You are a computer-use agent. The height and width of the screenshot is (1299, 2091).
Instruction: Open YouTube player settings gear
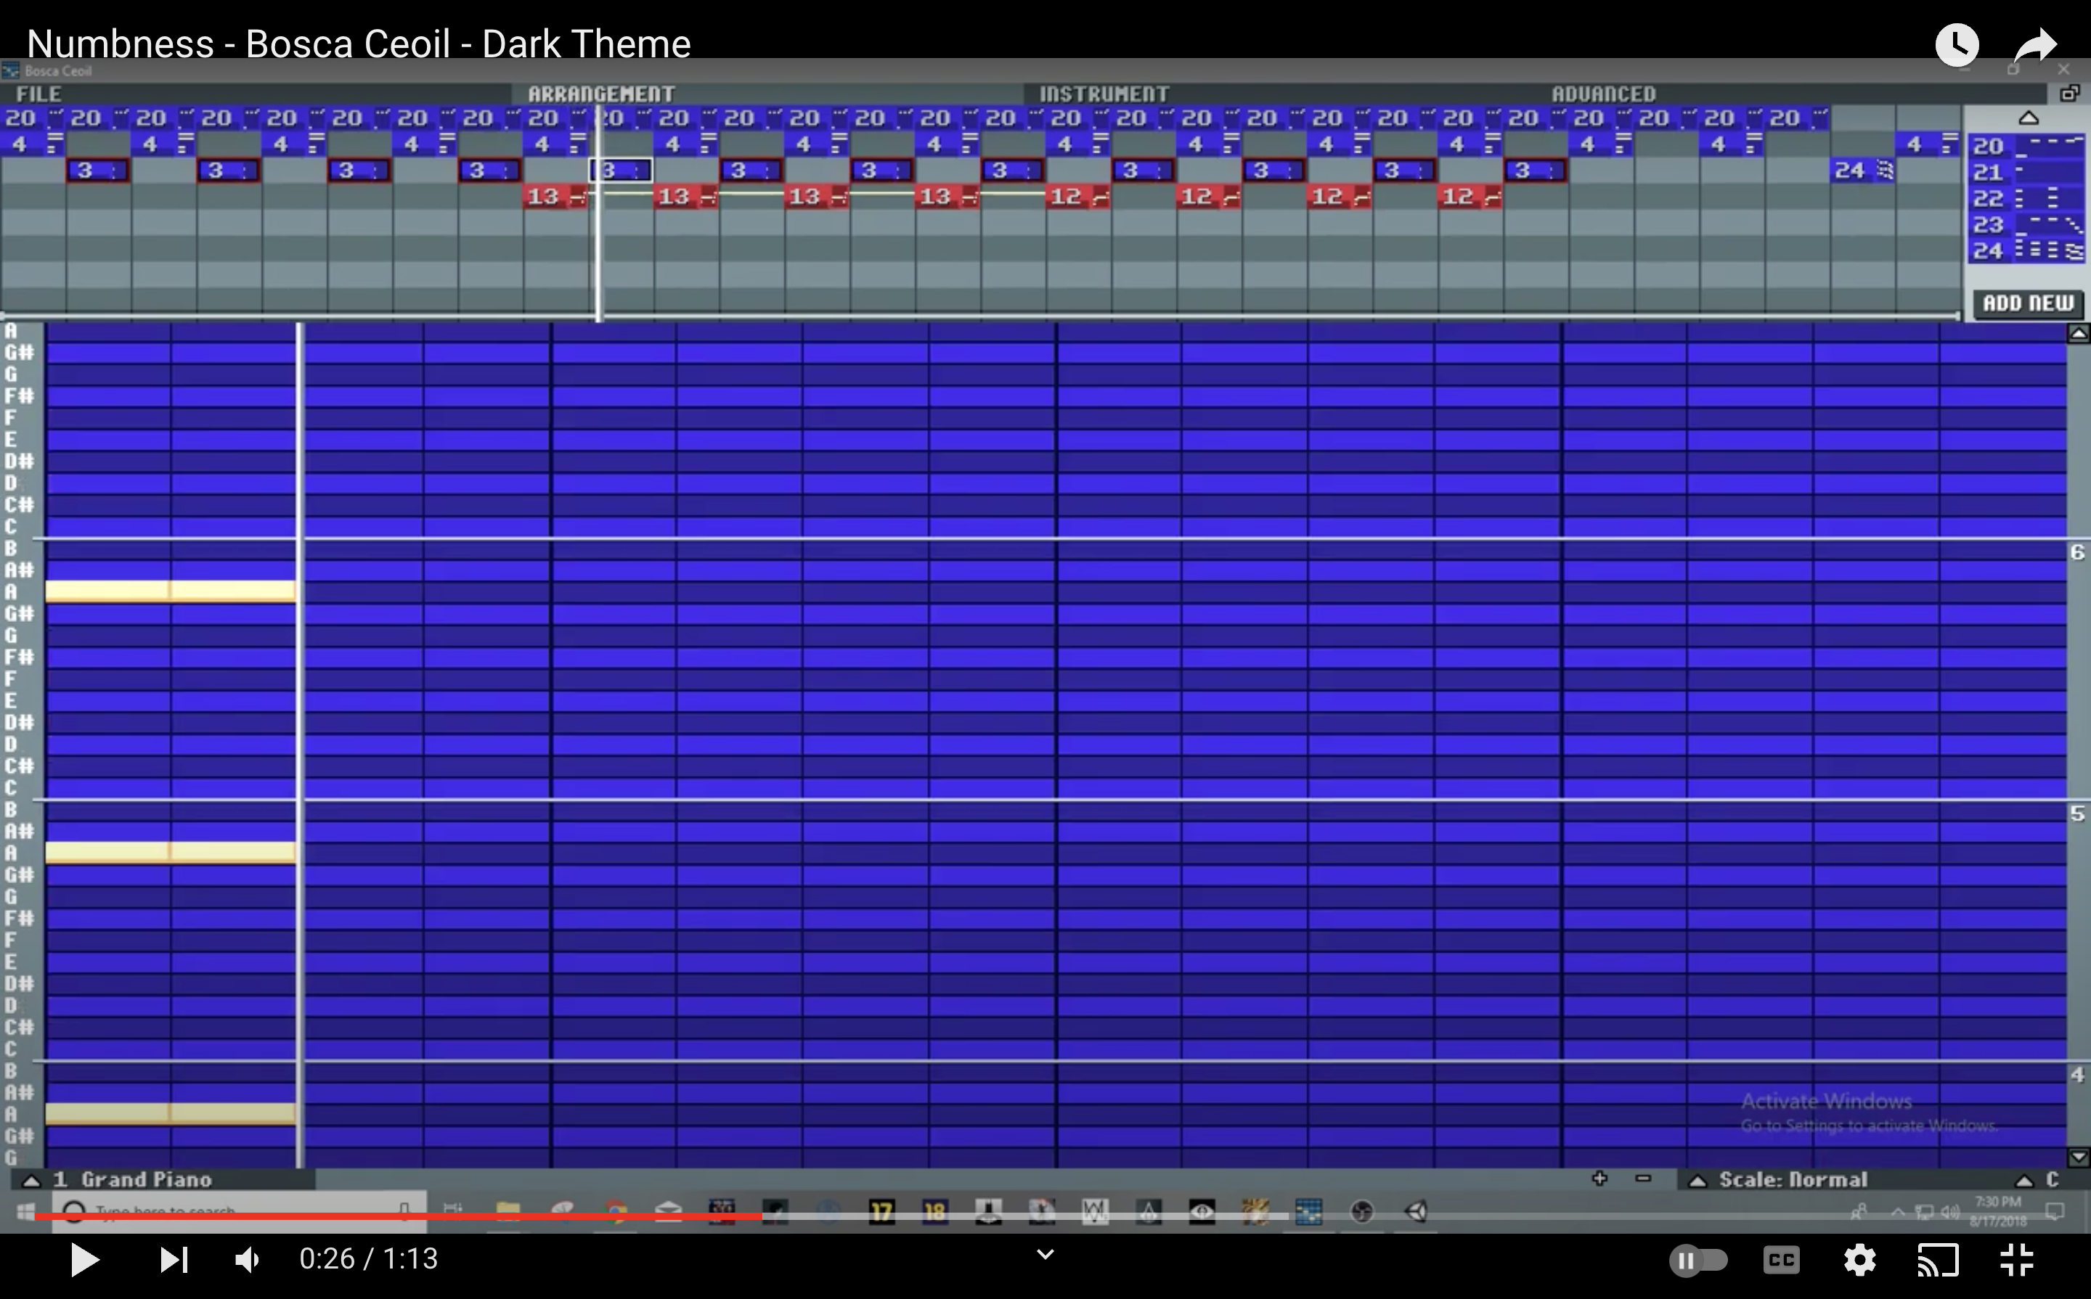1859,1261
